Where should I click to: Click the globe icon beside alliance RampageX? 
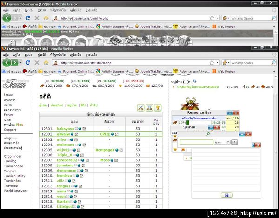click(x=117, y=150)
